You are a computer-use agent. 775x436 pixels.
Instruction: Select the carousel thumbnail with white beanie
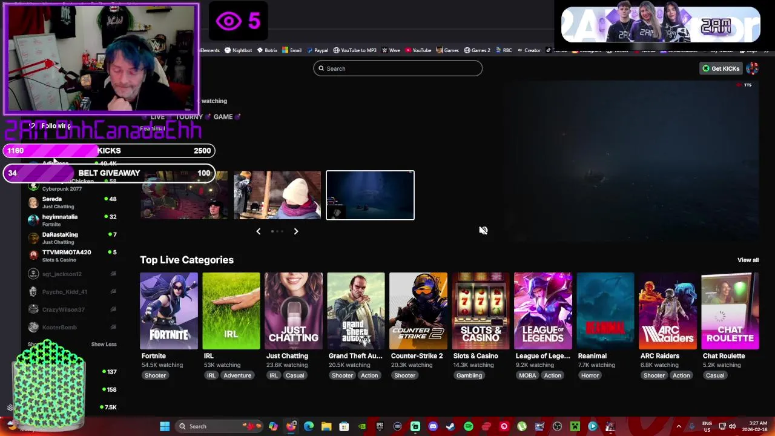click(277, 195)
